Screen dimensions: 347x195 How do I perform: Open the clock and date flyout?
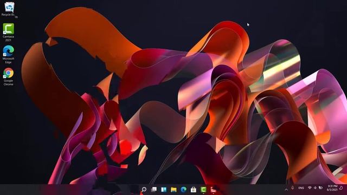click(x=332, y=188)
